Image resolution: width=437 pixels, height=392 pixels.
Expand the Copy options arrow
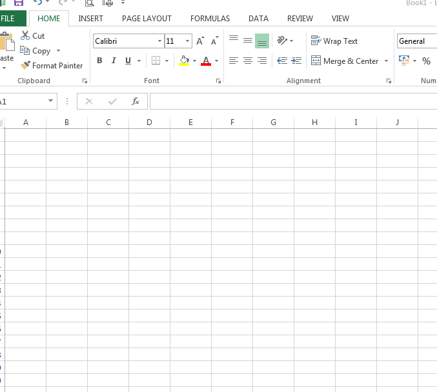pos(58,51)
